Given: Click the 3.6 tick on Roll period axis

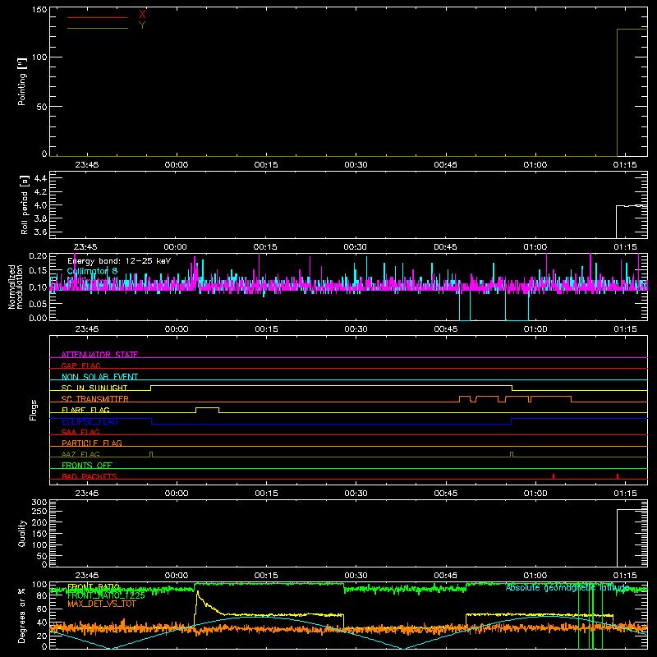Looking at the screenshot, I should click(39, 232).
